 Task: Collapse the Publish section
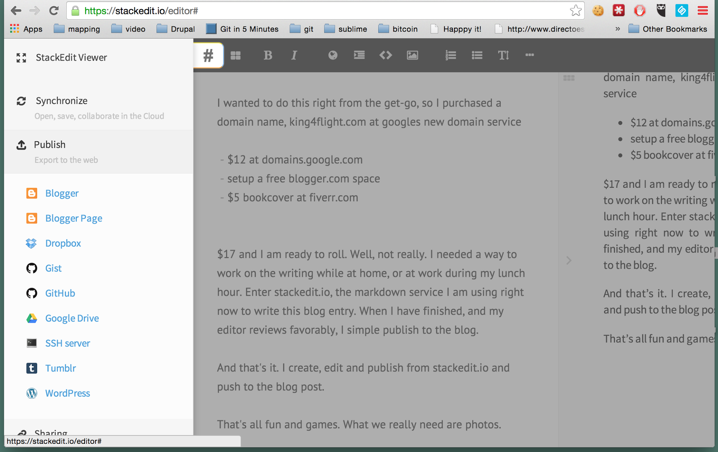pyautogui.click(x=50, y=145)
